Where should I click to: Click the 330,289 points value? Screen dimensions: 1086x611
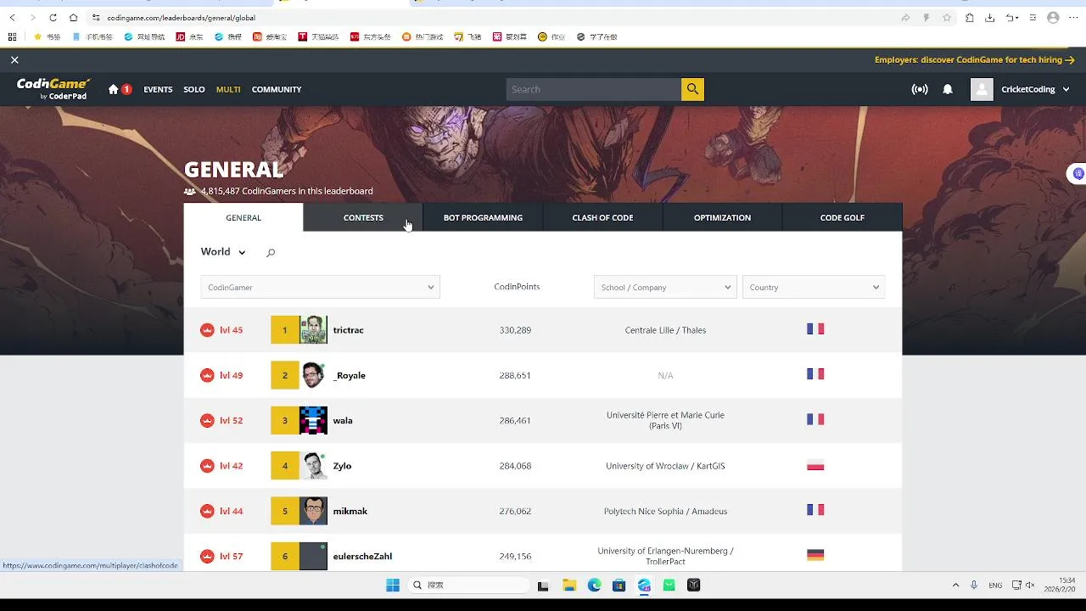pos(515,330)
